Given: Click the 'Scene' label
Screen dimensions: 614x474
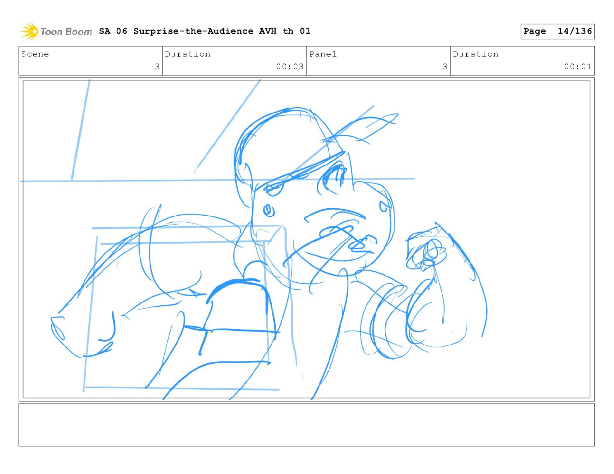Looking at the screenshot, I should 35,54.
